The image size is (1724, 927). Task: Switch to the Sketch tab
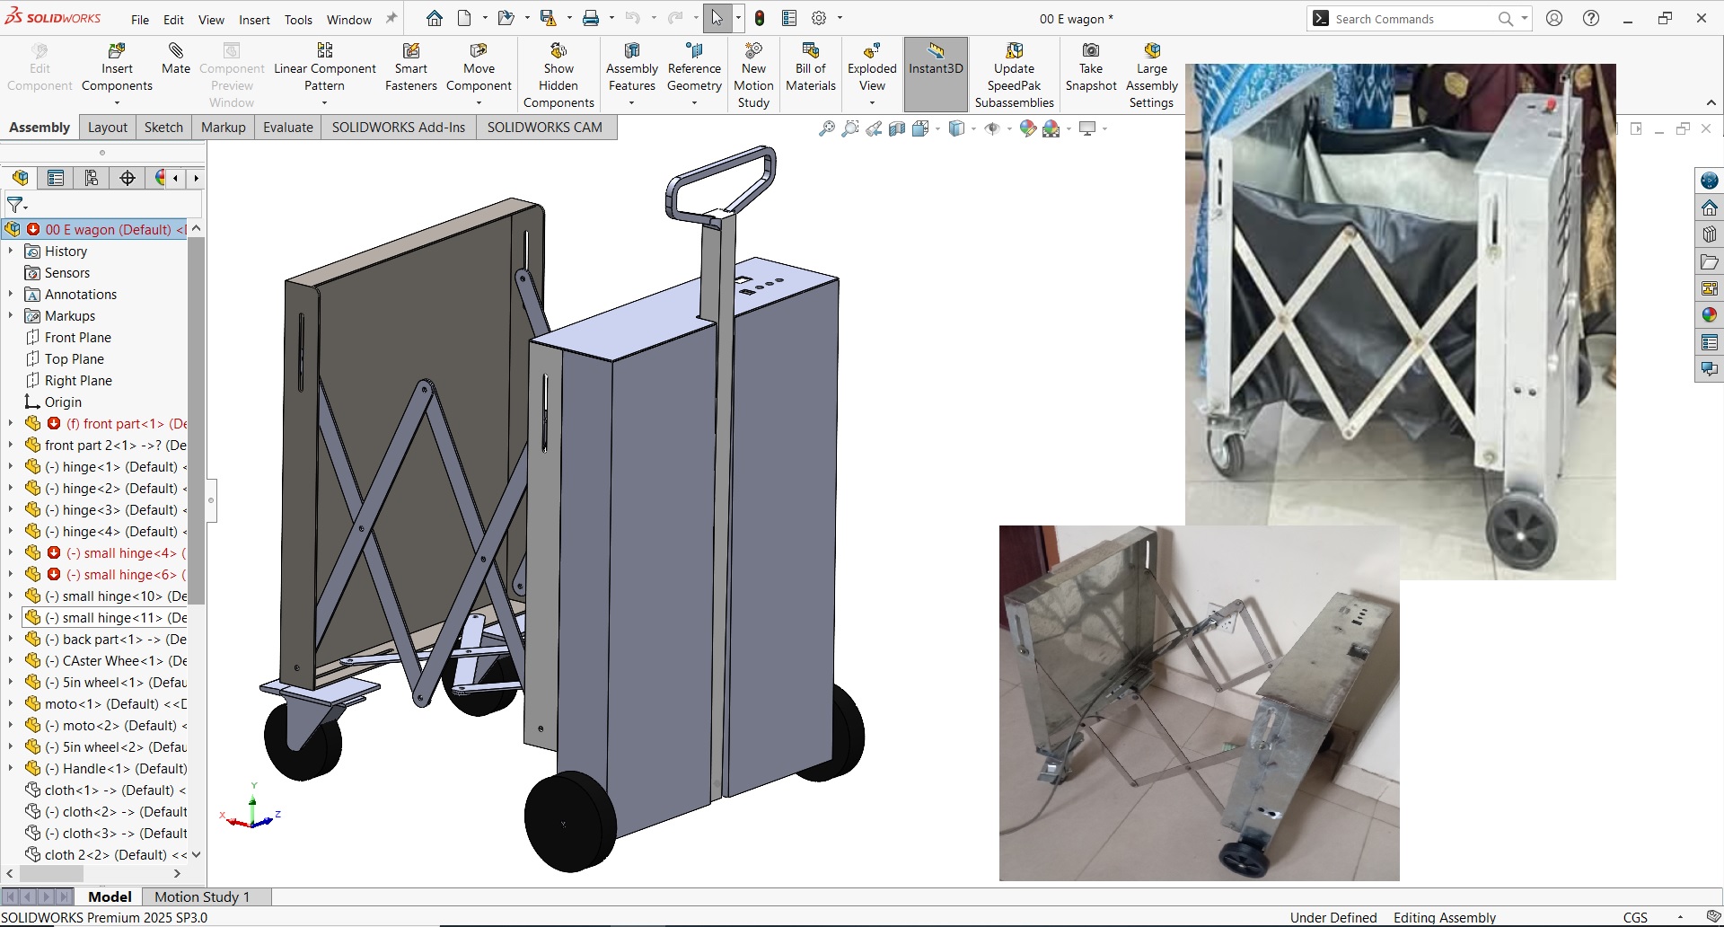point(163,128)
